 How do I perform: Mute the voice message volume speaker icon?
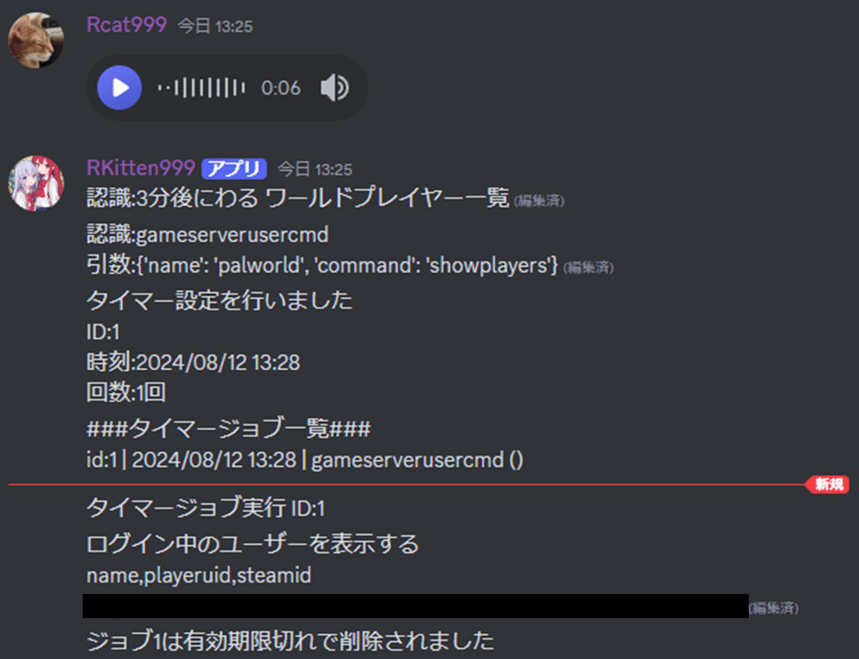tap(334, 88)
